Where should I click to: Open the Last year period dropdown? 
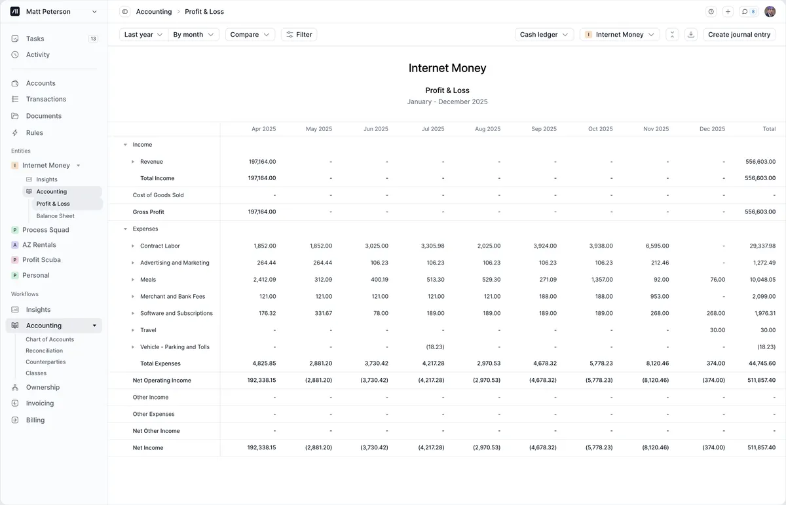[x=143, y=35]
